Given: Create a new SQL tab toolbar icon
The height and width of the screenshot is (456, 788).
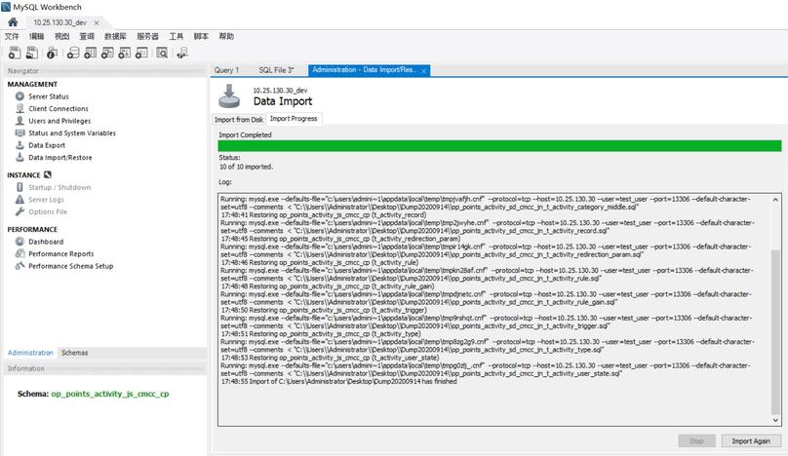Looking at the screenshot, I should click(15, 53).
